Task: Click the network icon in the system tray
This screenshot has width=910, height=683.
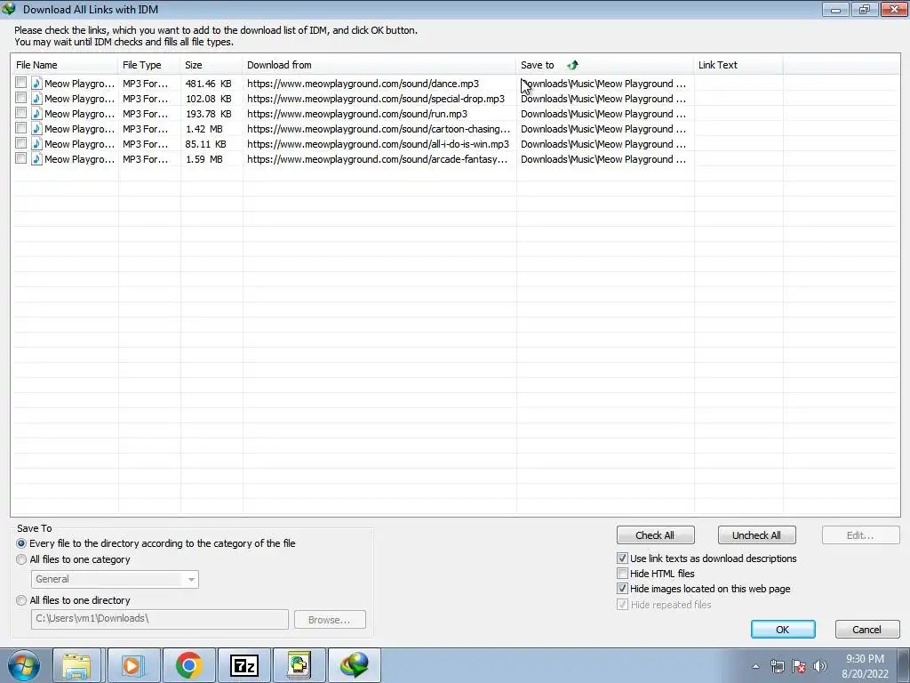Action: [777, 666]
